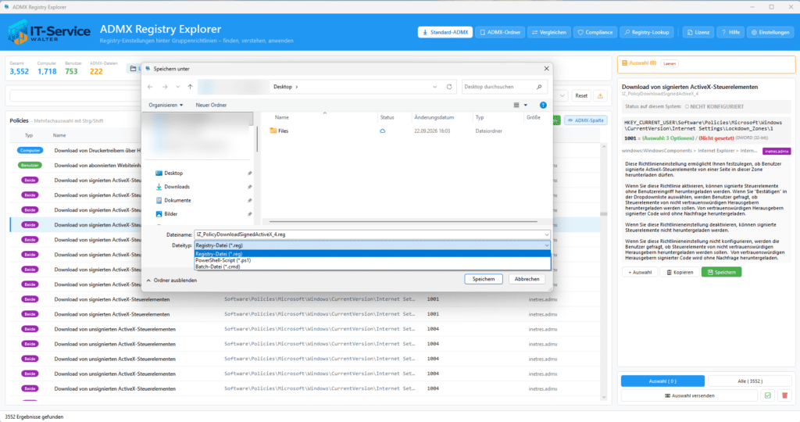The image size is (800, 422).
Task: Open the Compliance shield option
Action: click(595, 32)
